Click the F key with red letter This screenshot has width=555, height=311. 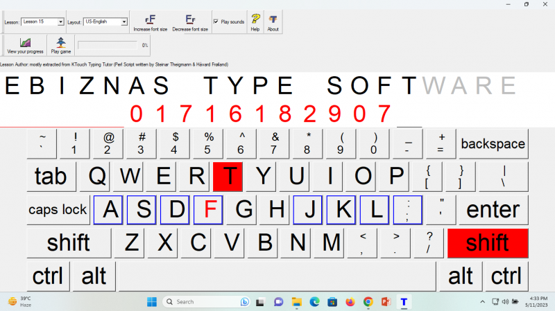pyautogui.click(x=208, y=210)
